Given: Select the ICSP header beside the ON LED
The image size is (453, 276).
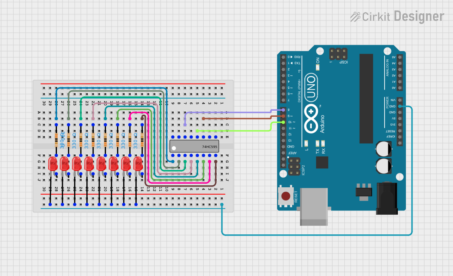Looking at the screenshot, I should click(338, 54).
